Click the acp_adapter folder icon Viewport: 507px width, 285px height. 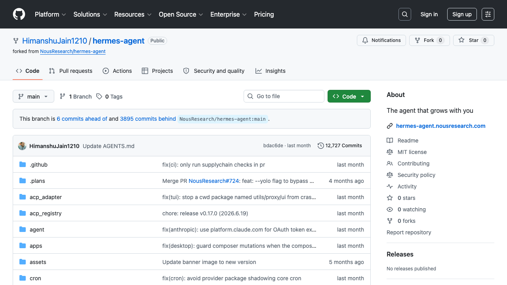coord(23,197)
